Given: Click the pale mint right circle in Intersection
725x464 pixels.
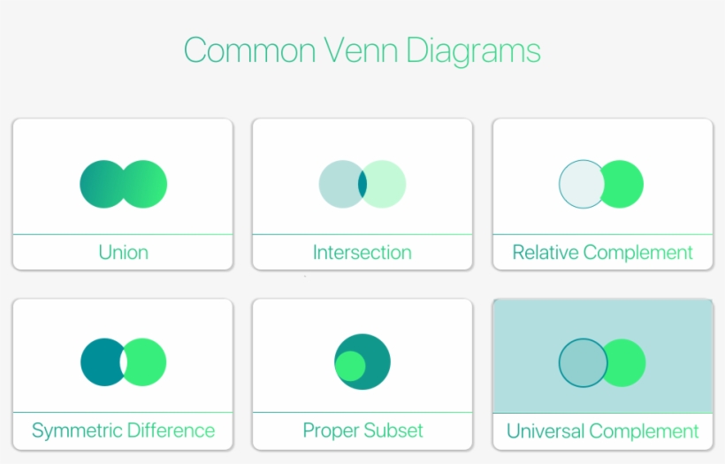Looking at the screenshot, I should pos(387,185).
